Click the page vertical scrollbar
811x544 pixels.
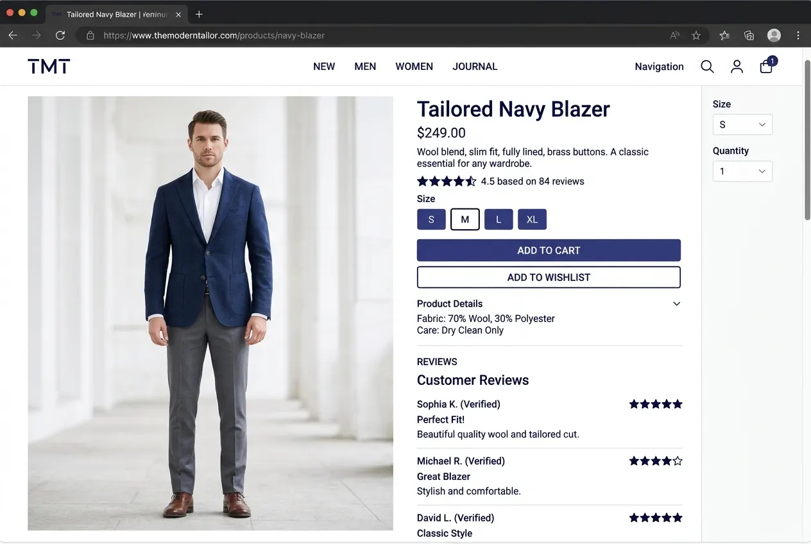807,140
